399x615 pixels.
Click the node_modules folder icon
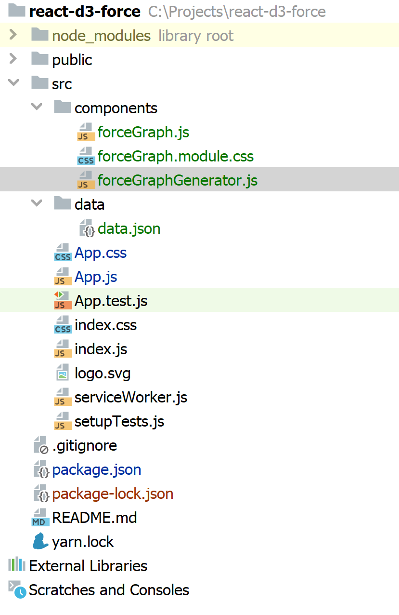click(40, 35)
